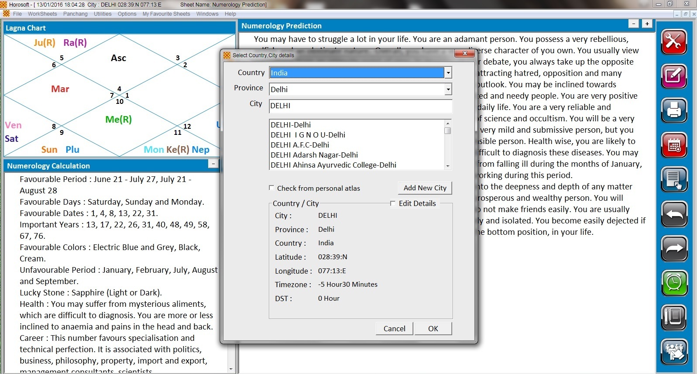Tick the Edit Details checkbox
Screen dimensions: 697x374
coord(393,203)
